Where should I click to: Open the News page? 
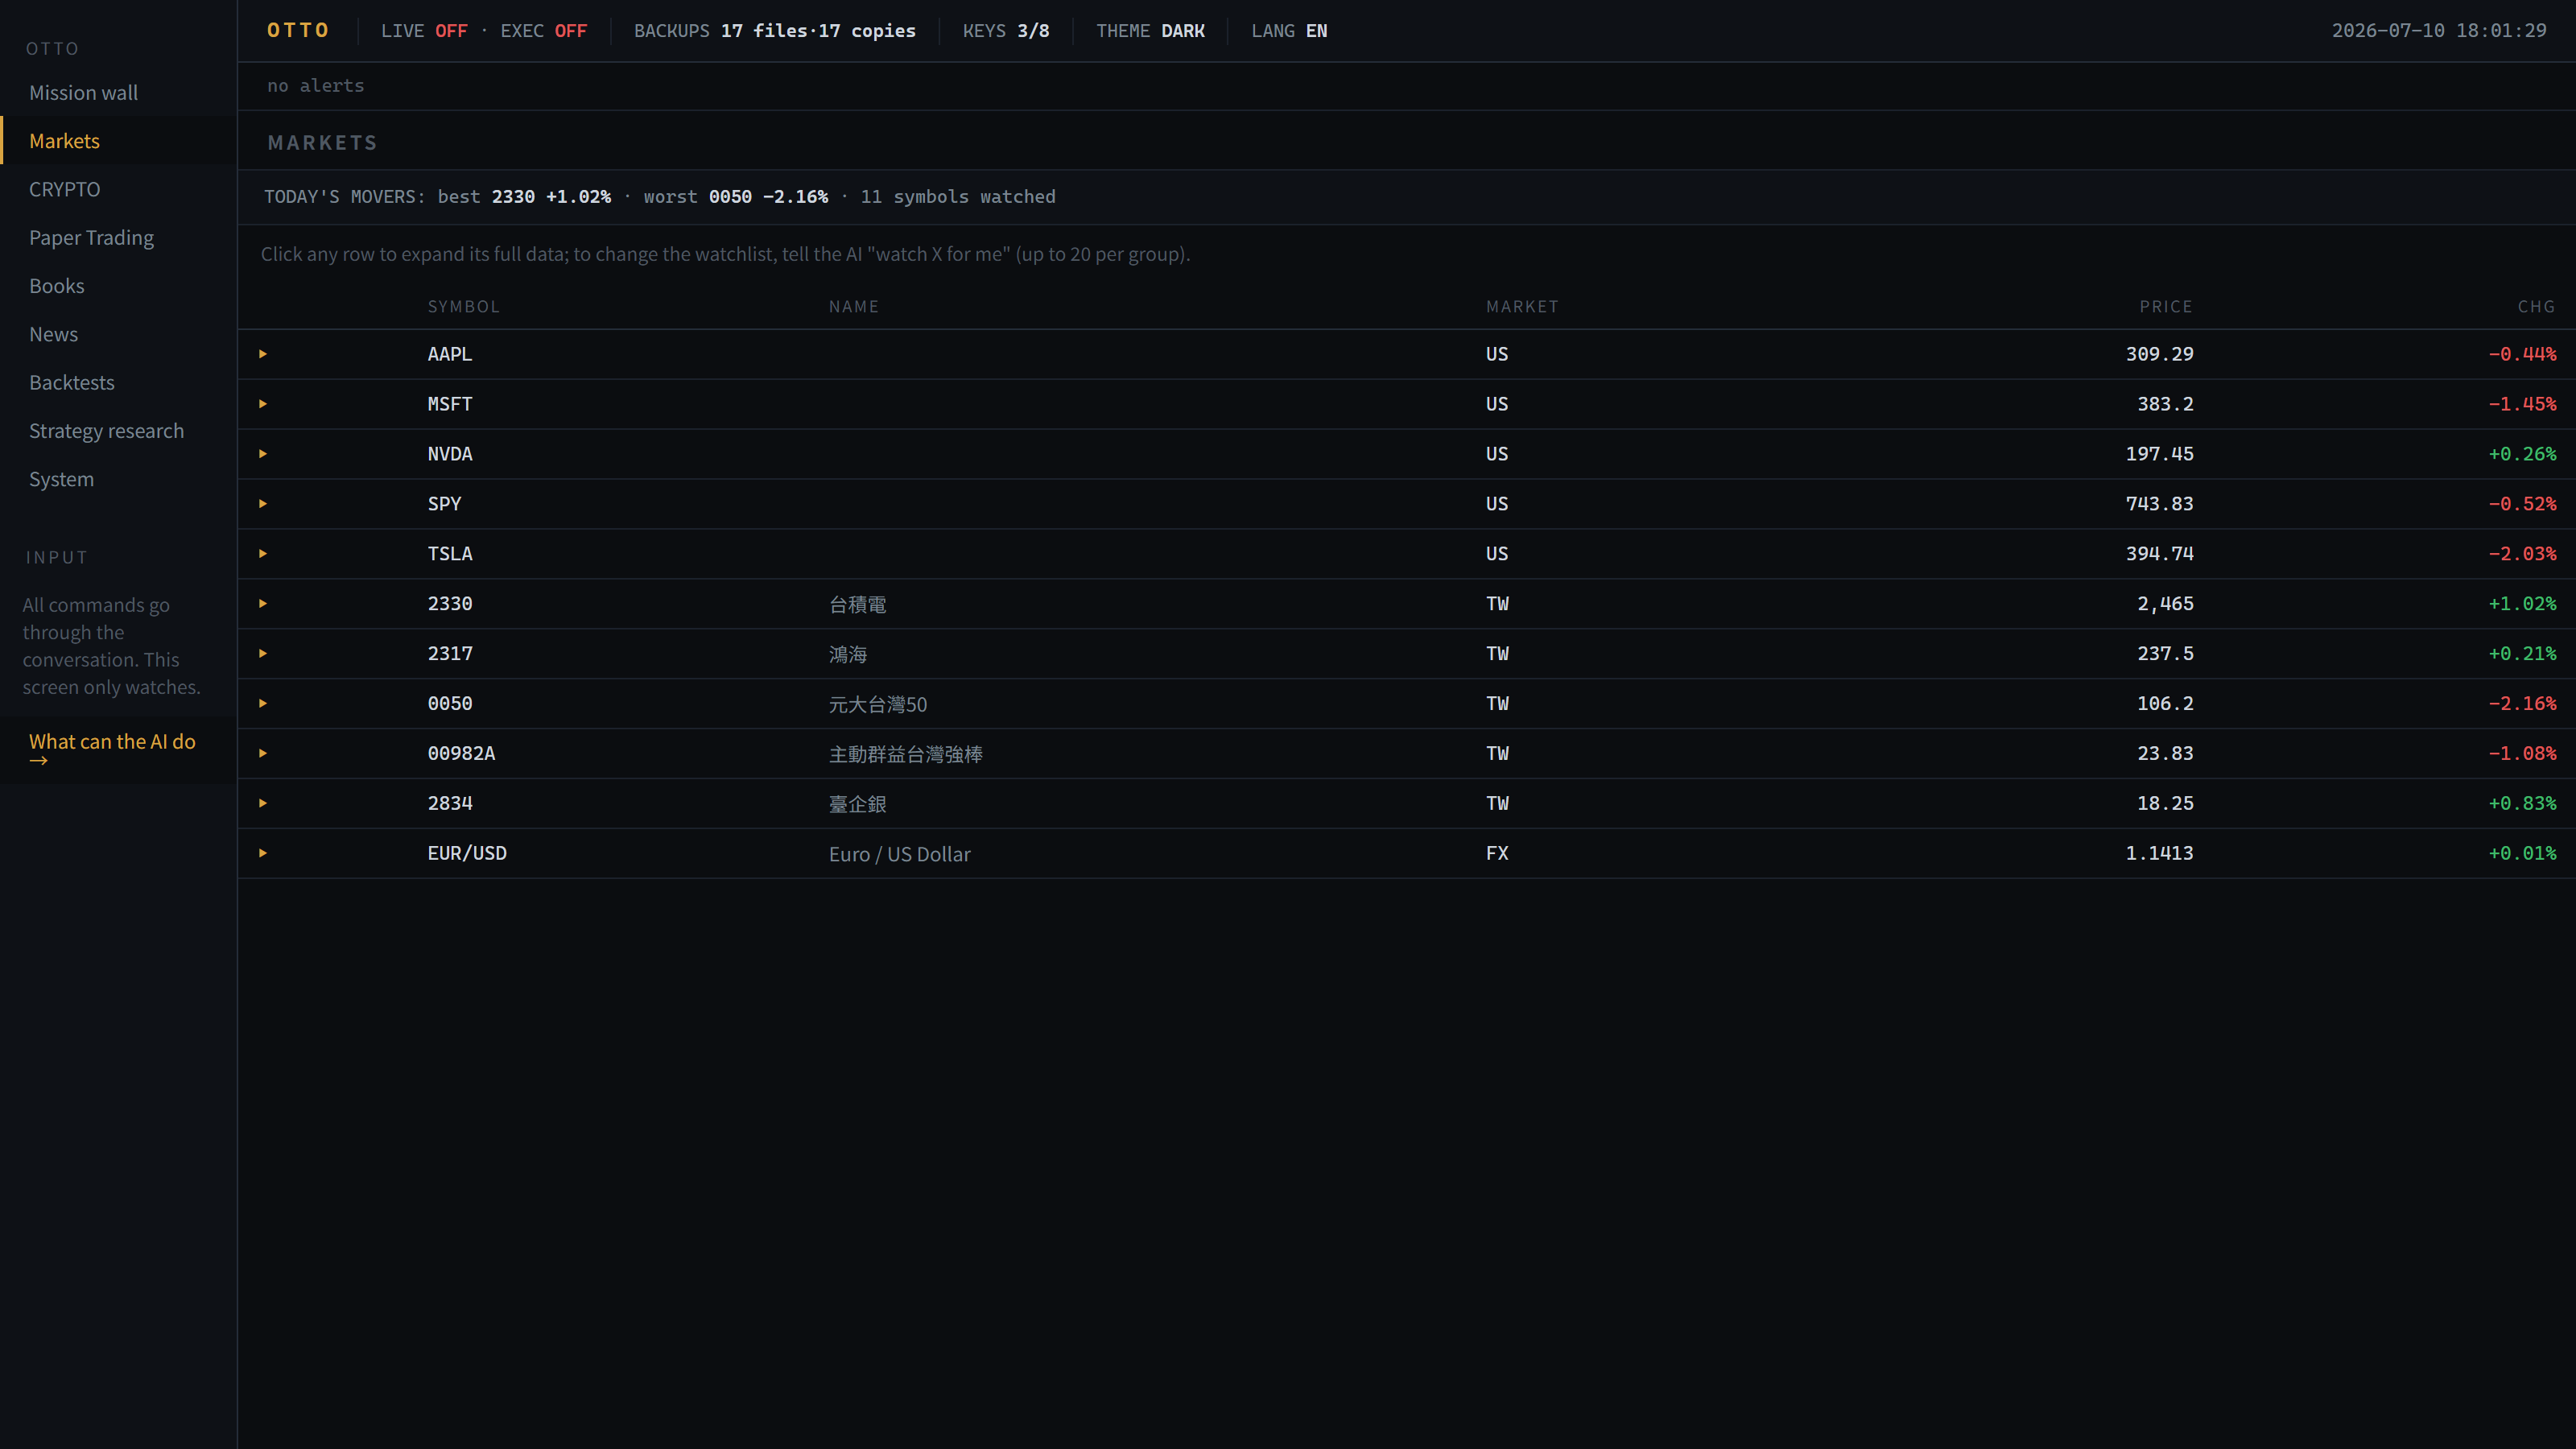tap(118, 334)
